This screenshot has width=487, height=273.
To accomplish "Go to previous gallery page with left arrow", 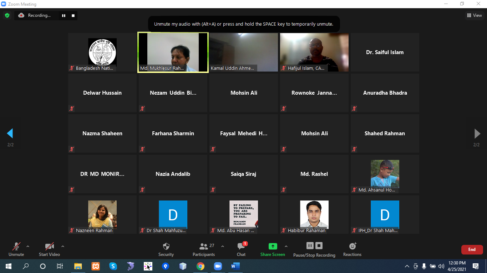I will [10, 133].
